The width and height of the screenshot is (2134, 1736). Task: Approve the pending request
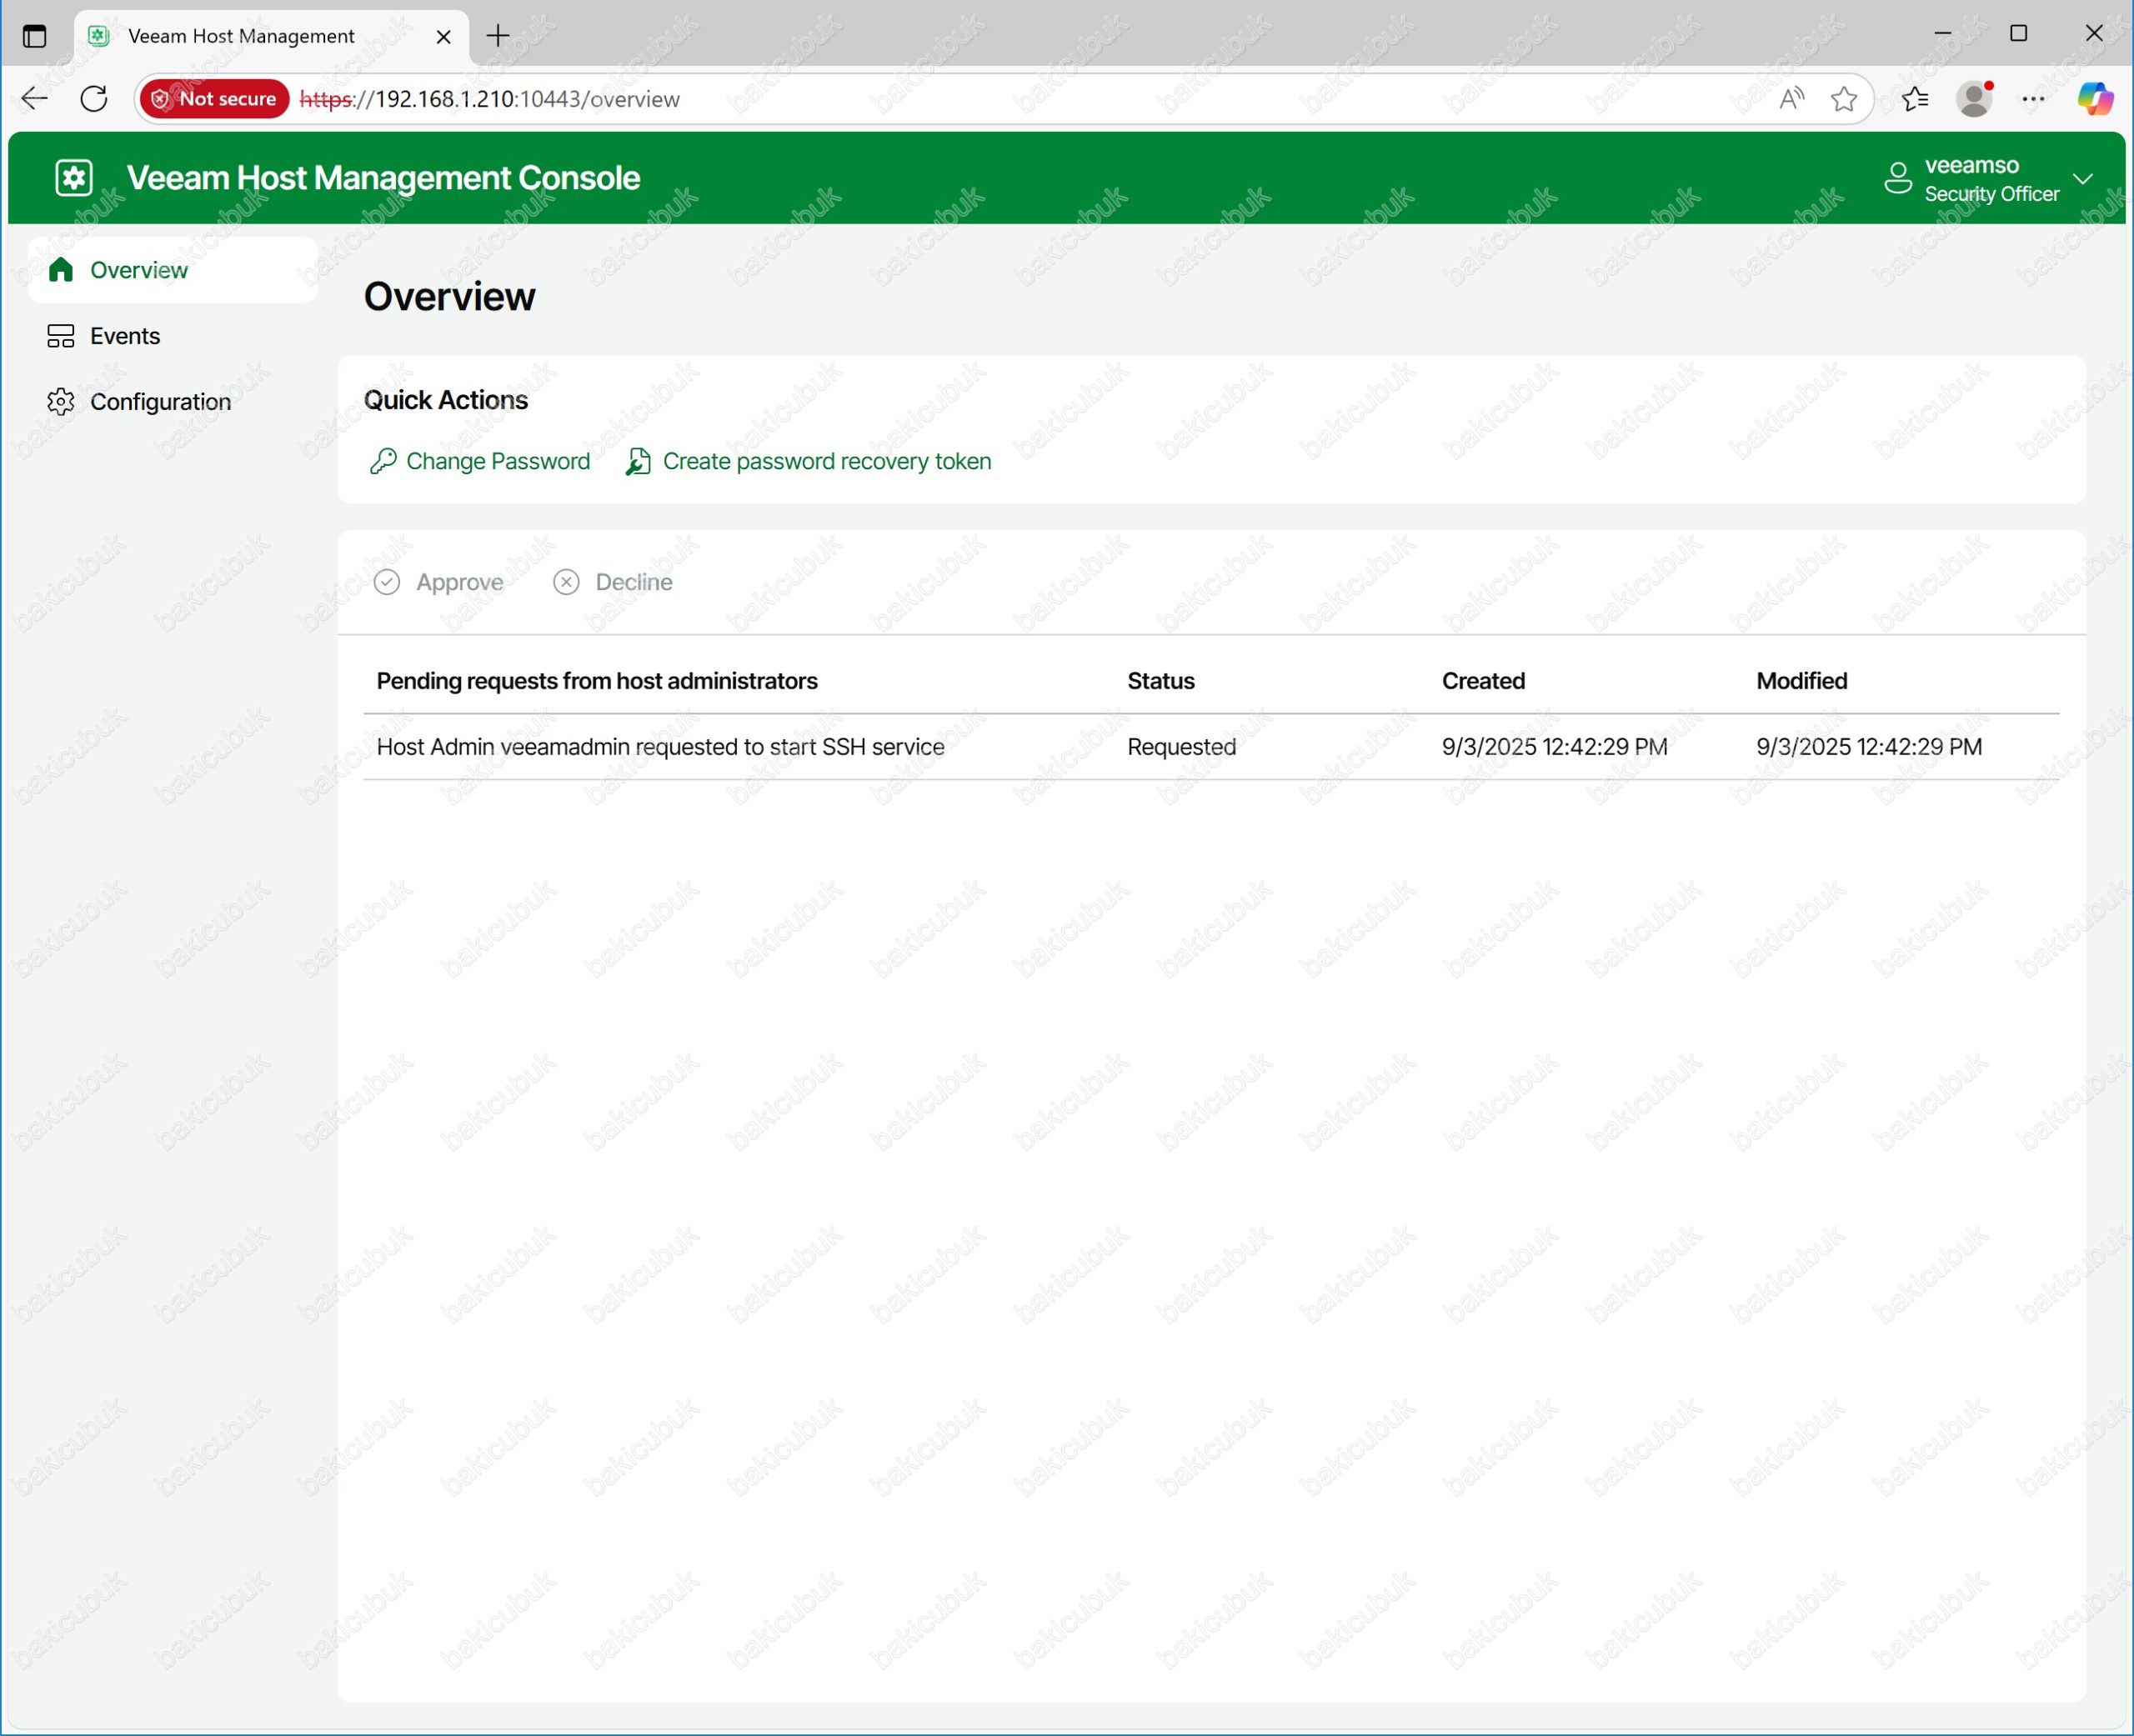(439, 582)
